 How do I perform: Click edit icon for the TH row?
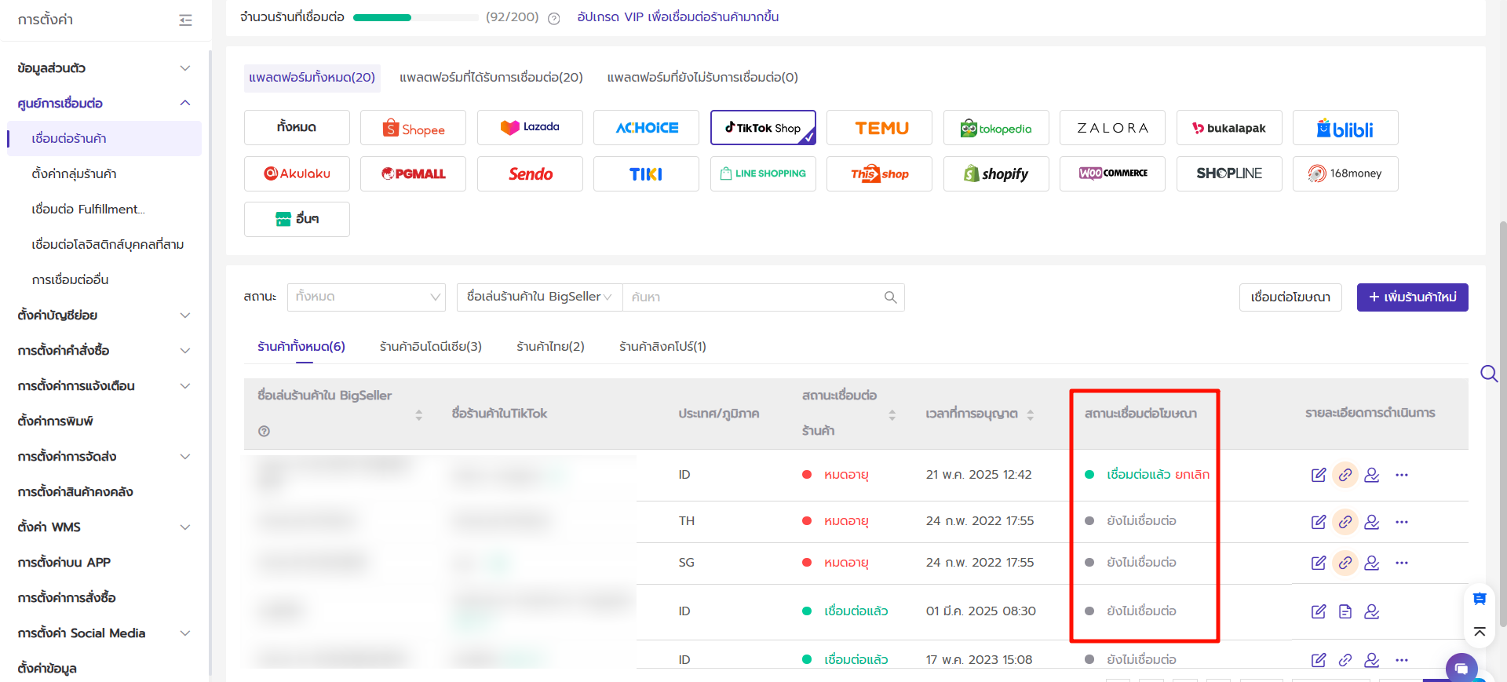click(x=1319, y=522)
